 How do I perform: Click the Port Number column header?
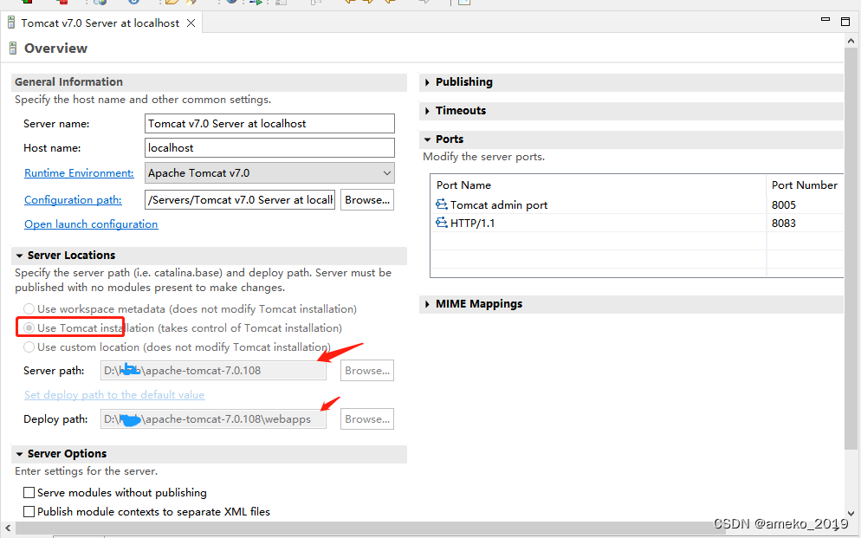pyautogui.click(x=805, y=185)
